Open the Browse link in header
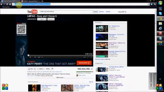Image resolution: width=164 pixels, height=92 pixels. [101, 12]
